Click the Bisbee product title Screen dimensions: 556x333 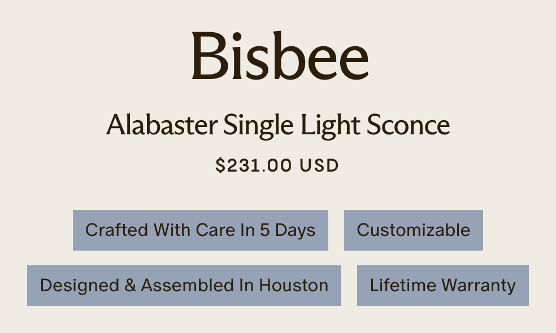[x=280, y=55]
